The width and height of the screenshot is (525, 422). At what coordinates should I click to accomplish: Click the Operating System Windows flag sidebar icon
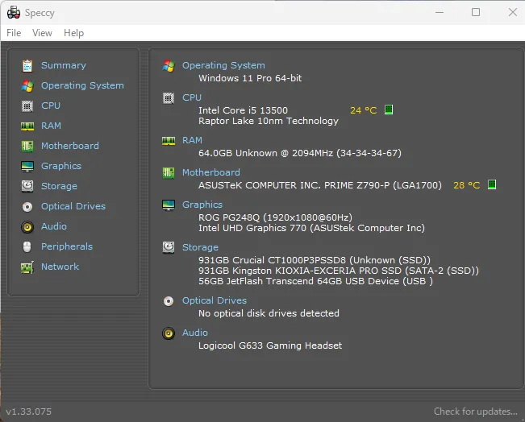pos(27,85)
